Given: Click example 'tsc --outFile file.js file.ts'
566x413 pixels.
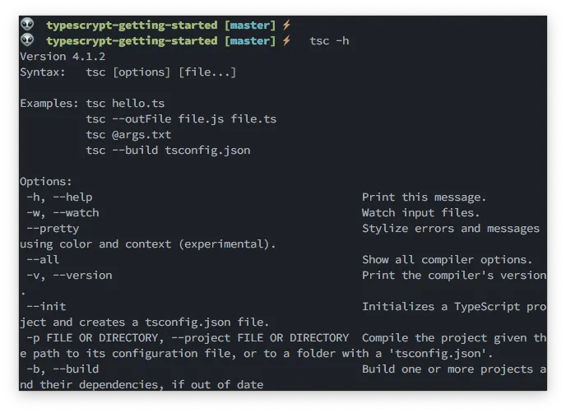Looking at the screenshot, I should [x=181, y=119].
